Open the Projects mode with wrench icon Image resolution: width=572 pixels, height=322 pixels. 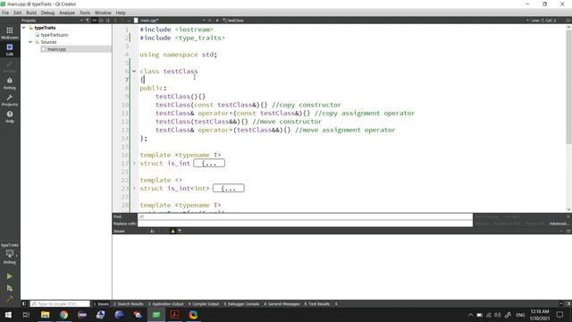(x=10, y=99)
